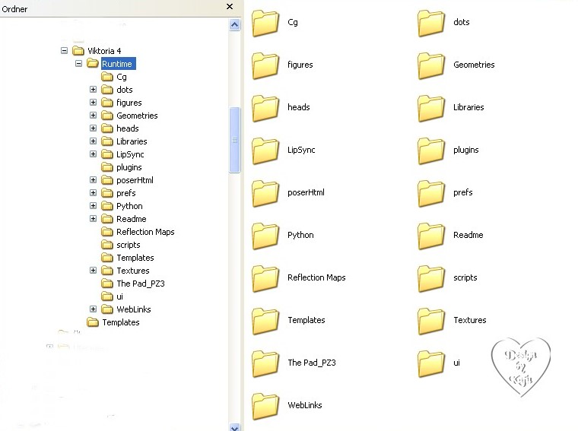This screenshot has width=578, height=431.
Task: Open the WebLinks folder icon in right pane
Action: (x=265, y=407)
